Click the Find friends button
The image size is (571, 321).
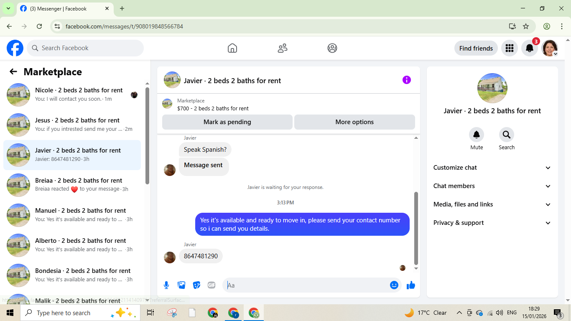coord(476,48)
